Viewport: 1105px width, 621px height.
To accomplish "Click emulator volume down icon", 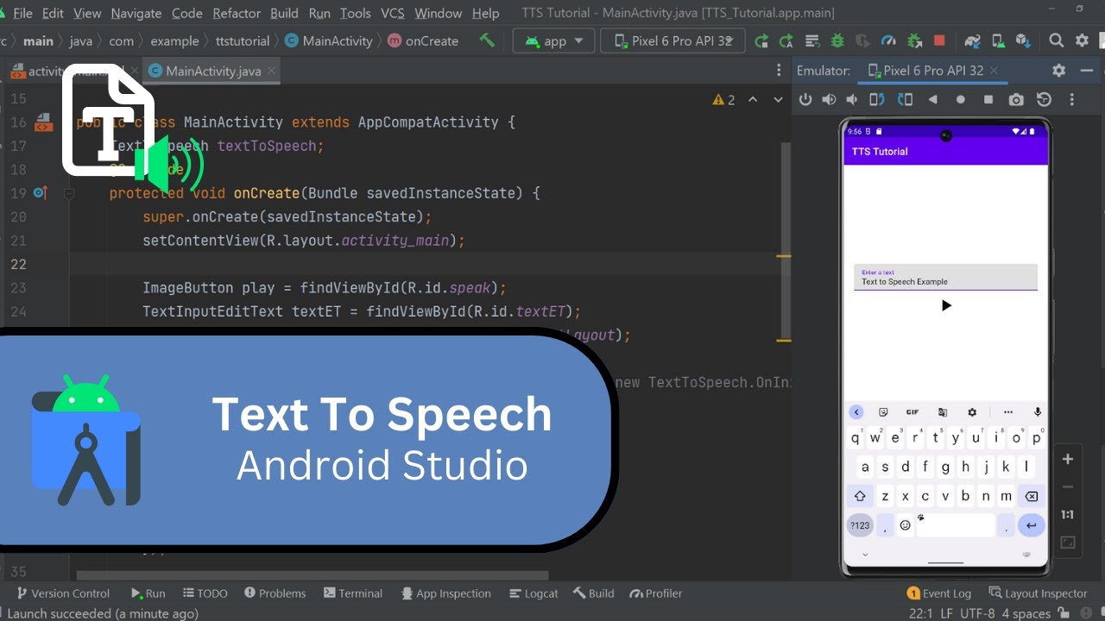I will (x=853, y=99).
